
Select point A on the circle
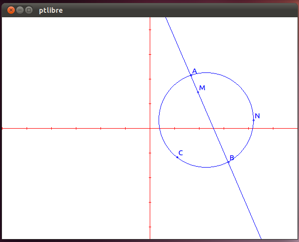[191, 75]
